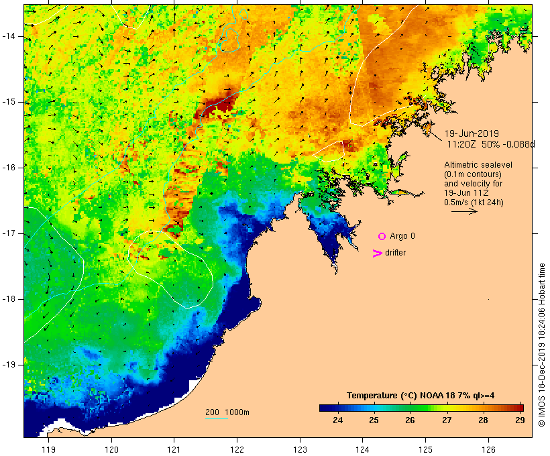The height and width of the screenshot is (456, 550).
Task: Click the '28' color bar tick label
Action: coord(483,420)
